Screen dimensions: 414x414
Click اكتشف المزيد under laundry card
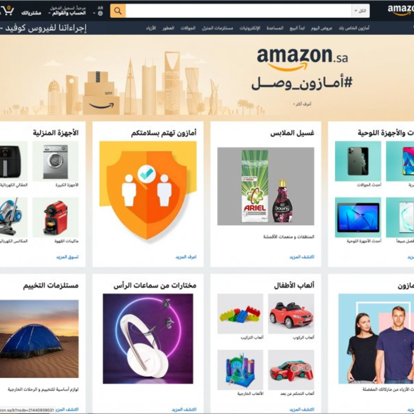point(302,257)
